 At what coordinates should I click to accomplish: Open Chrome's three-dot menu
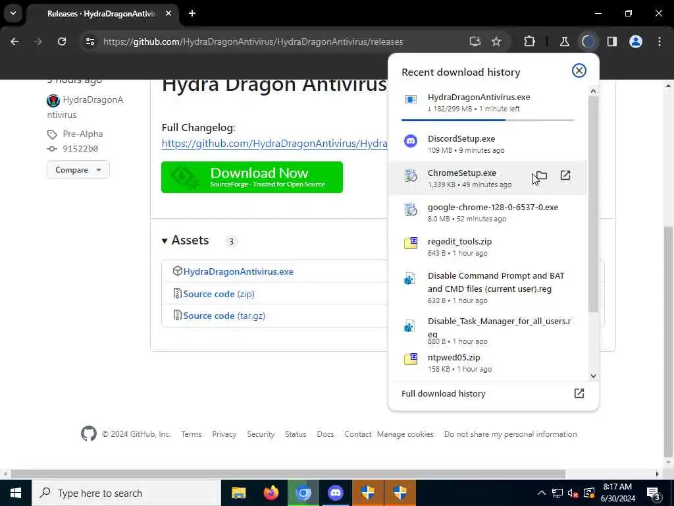(x=660, y=42)
